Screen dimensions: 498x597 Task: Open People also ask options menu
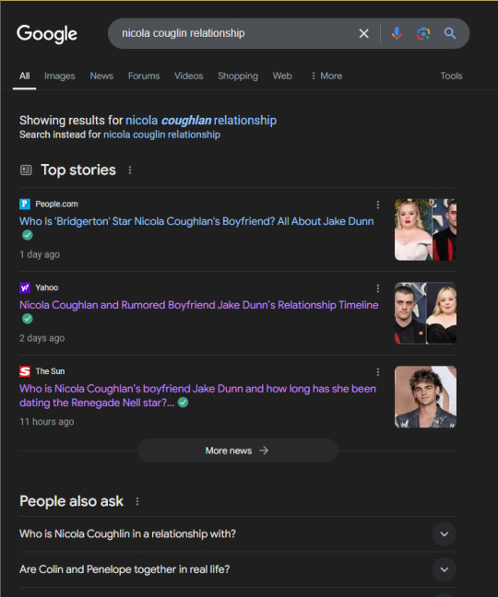(137, 501)
